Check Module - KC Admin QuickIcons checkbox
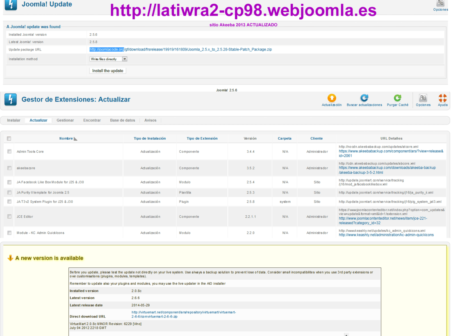The width and height of the screenshot is (451, 336). tap(9, 233)
